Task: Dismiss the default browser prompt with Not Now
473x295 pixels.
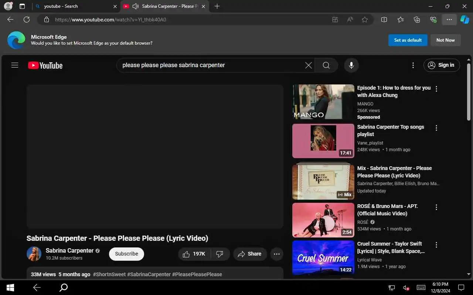Action: [x=445, y=40]
